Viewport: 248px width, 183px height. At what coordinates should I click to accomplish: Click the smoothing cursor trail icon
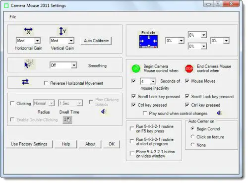point(29,64)
